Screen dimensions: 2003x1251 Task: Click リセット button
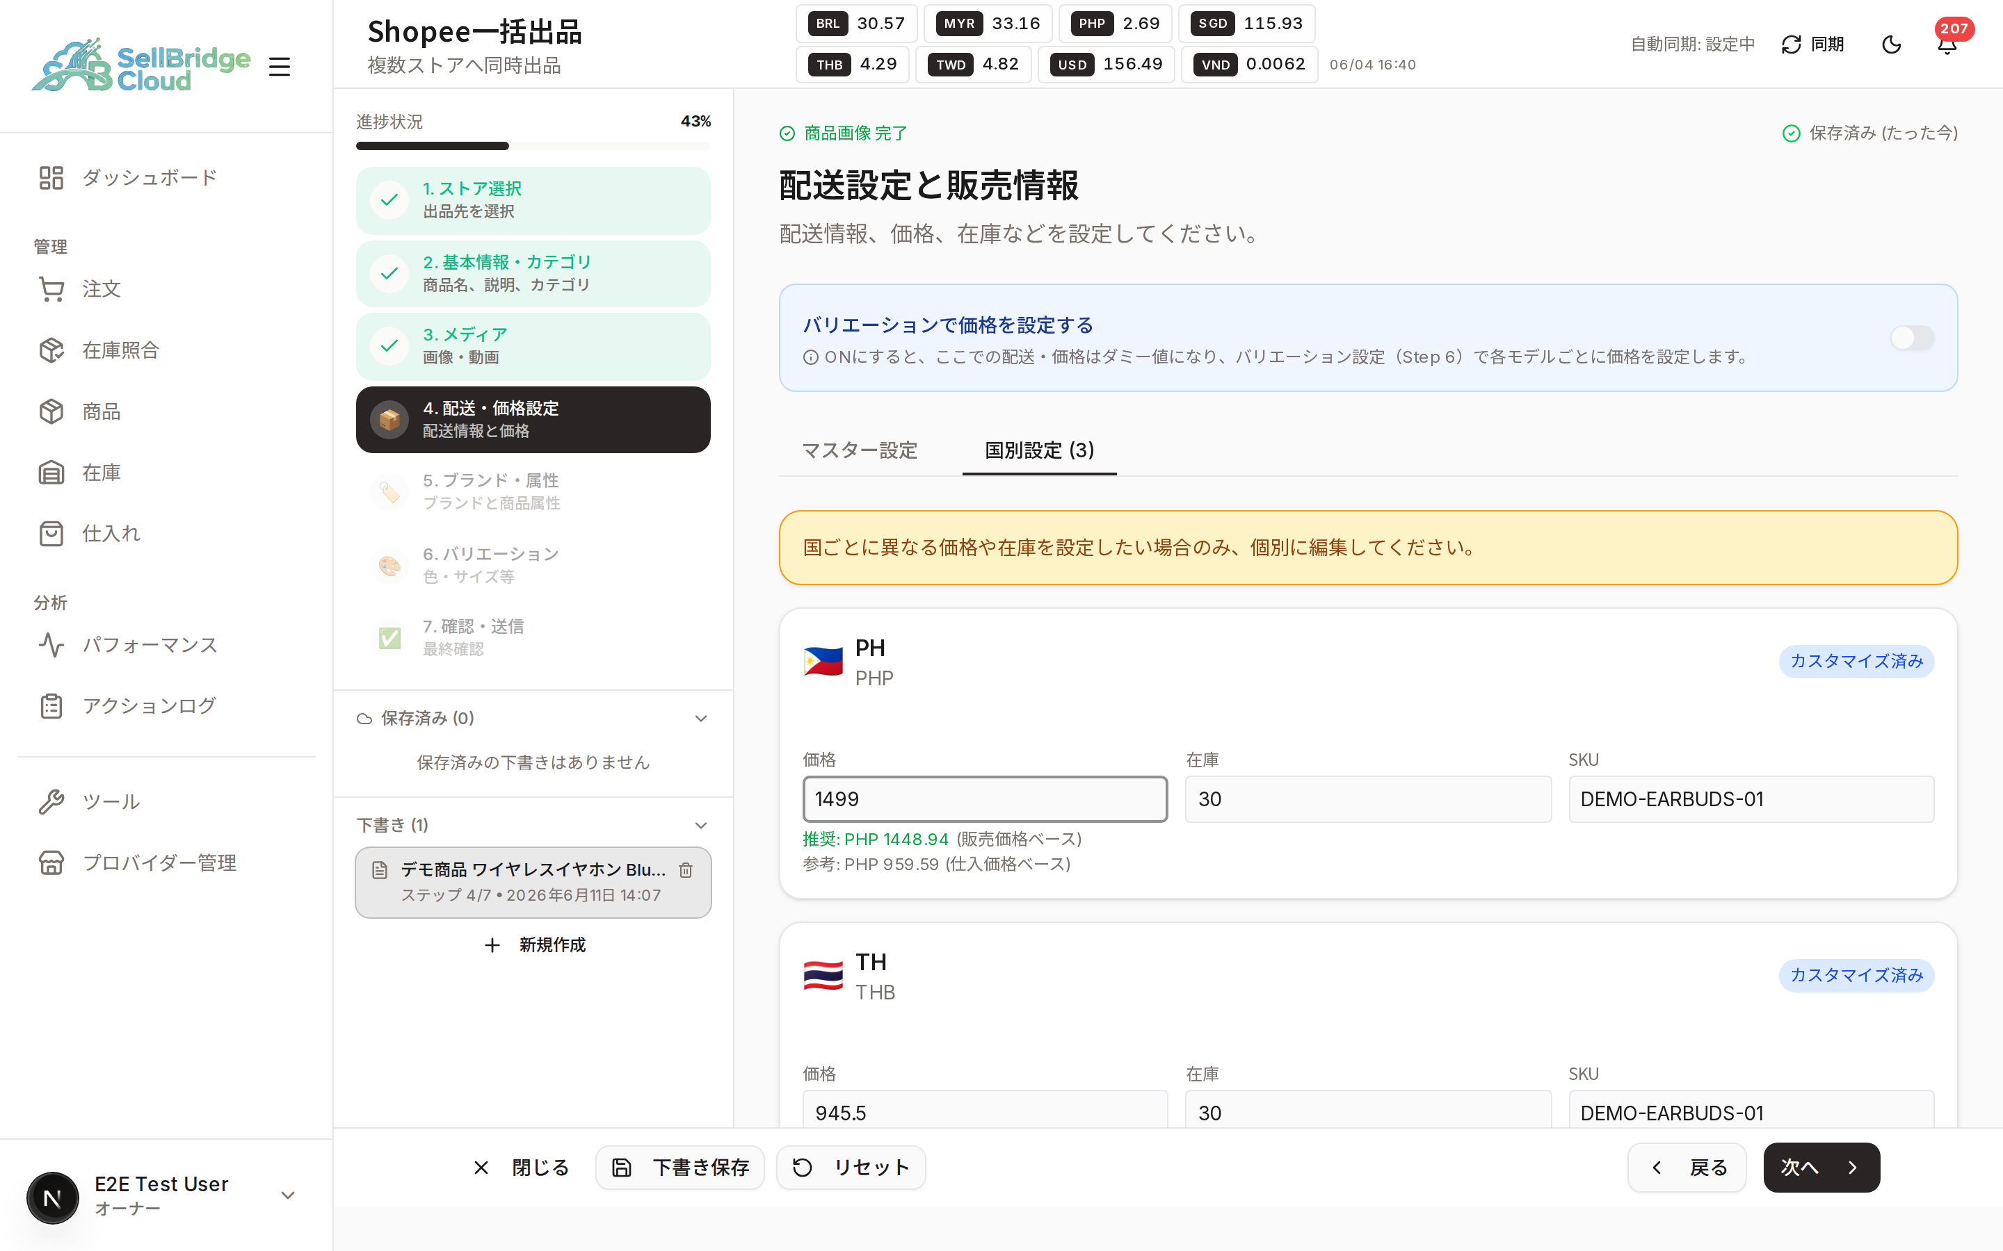851,1168
